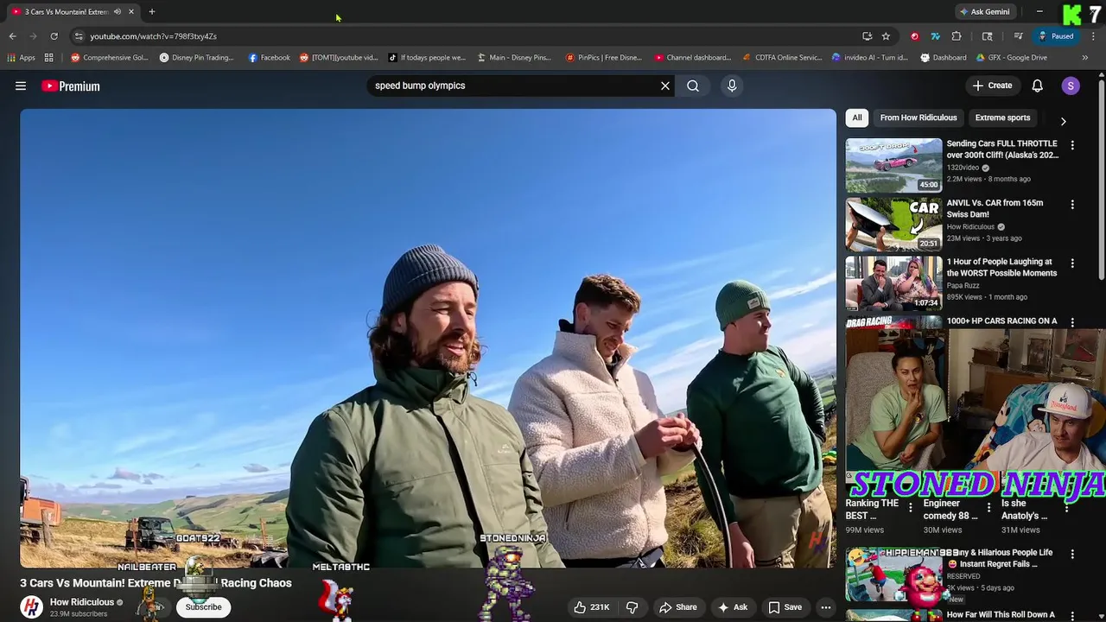Click the Paused profile chip in Chrome
Image resolution: width=1106 pixels, height=622 pixels.
1056,36
